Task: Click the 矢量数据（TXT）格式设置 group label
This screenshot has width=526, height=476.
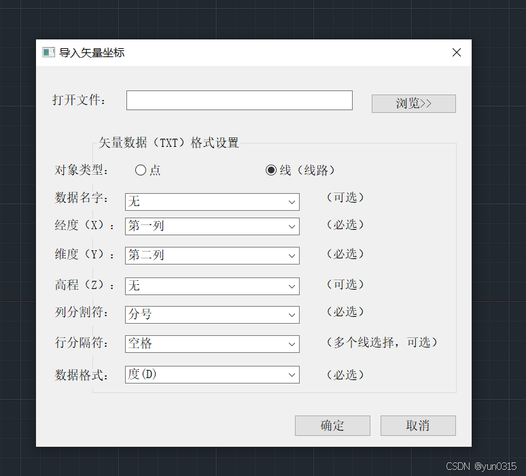Action: click(x=169, y=143)
